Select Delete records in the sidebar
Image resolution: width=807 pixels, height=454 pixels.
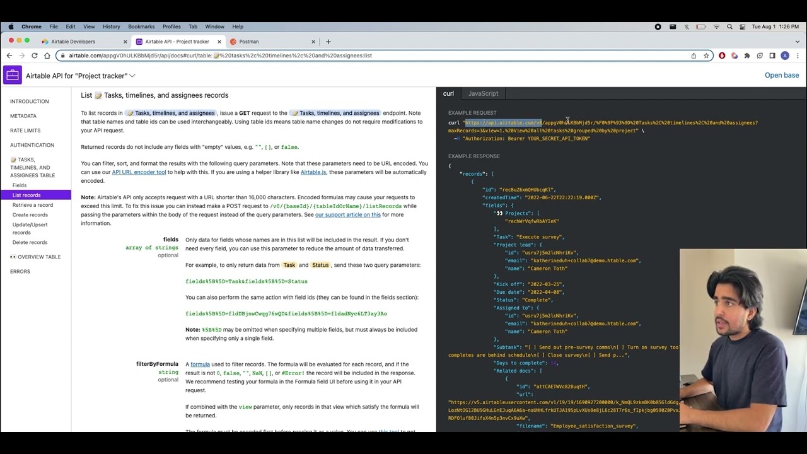tap(30, 242)
